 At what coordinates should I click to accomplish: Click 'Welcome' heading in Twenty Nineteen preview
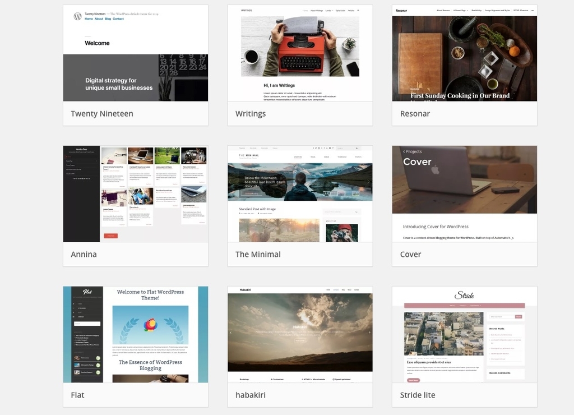[x=97, y=43]
